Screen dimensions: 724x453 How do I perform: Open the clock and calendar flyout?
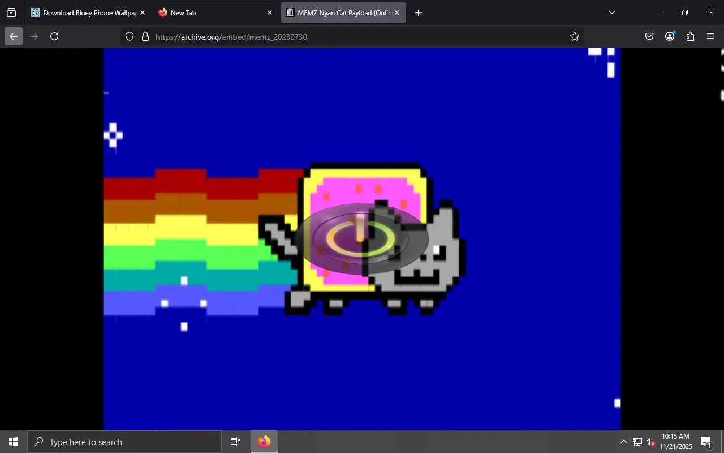pyautogui.click(x=676, y=442)
